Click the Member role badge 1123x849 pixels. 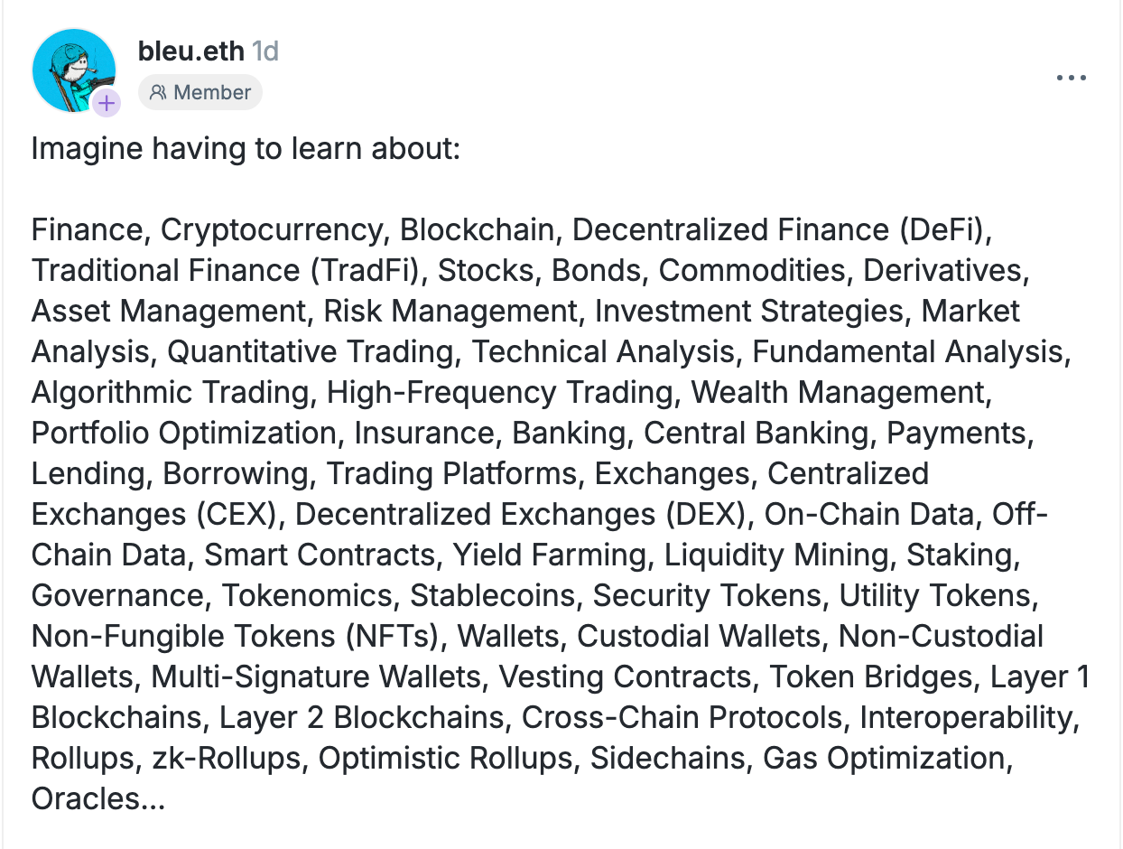click(200, 92)
